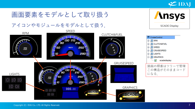Click the layer icon beside LIGHTS in the tree
Viewport: 195px width, 109px height.
[x=152, y=54]
